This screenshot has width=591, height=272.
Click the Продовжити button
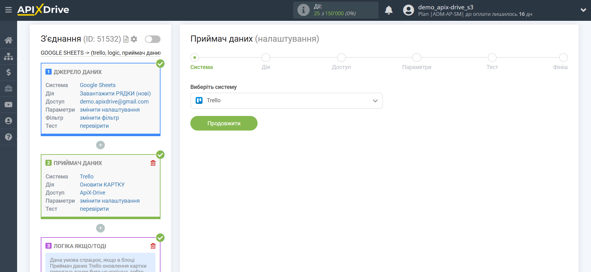(x=224, y=123)
